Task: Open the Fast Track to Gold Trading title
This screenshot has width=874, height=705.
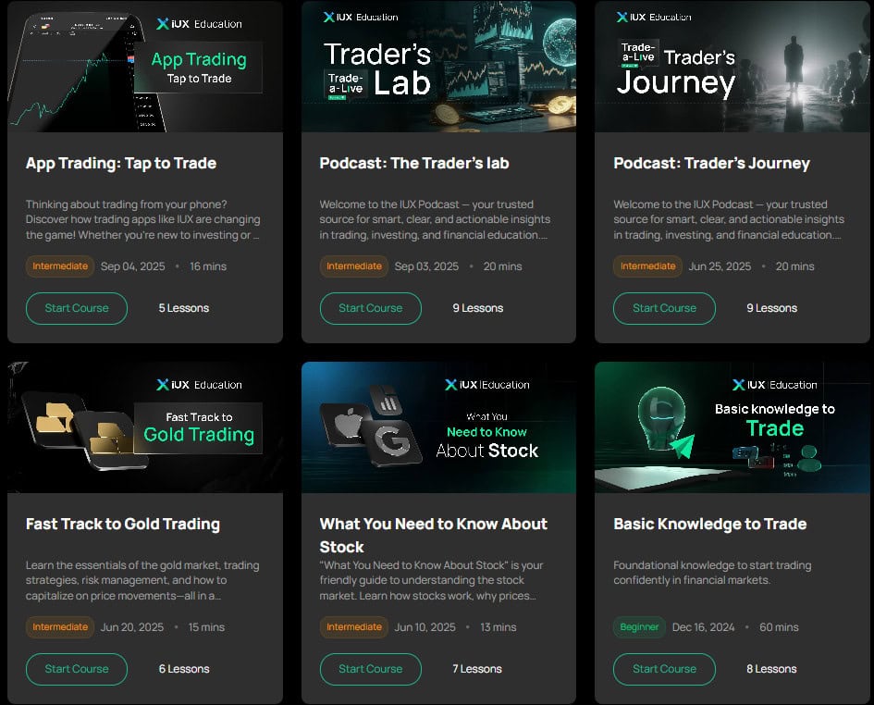Action: coord(123,525)
